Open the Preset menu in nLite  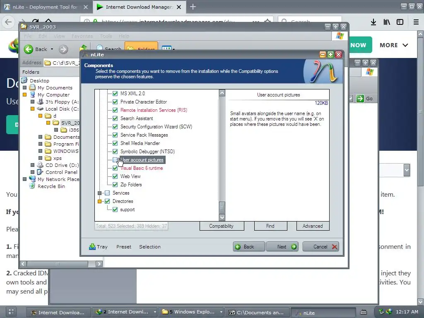pos(124,247)
